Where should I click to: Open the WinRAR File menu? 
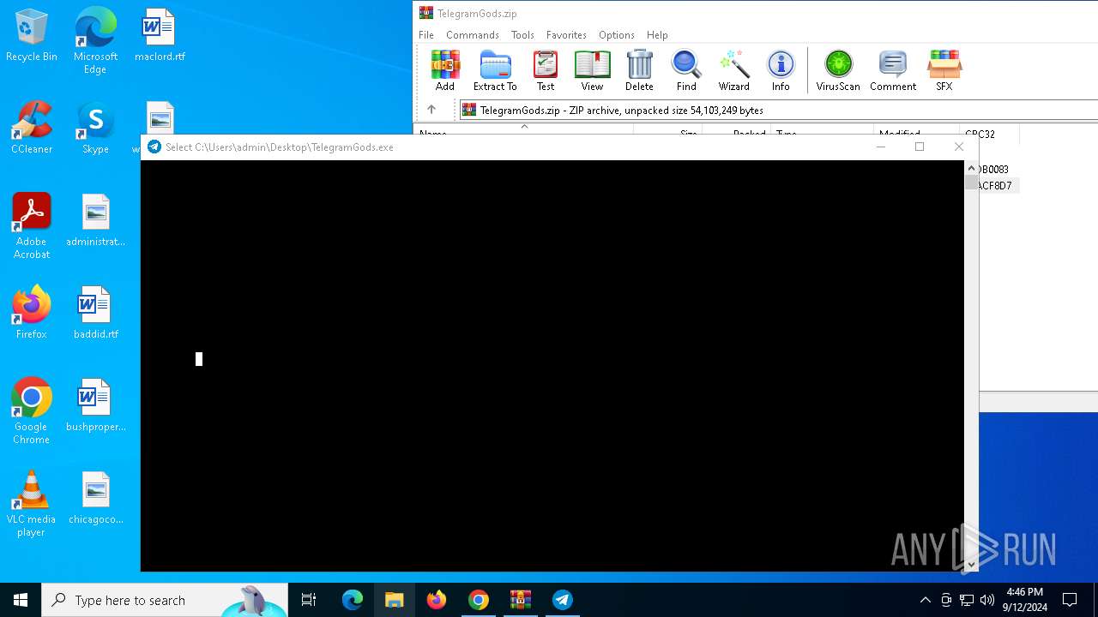click(x=426, y=35)
